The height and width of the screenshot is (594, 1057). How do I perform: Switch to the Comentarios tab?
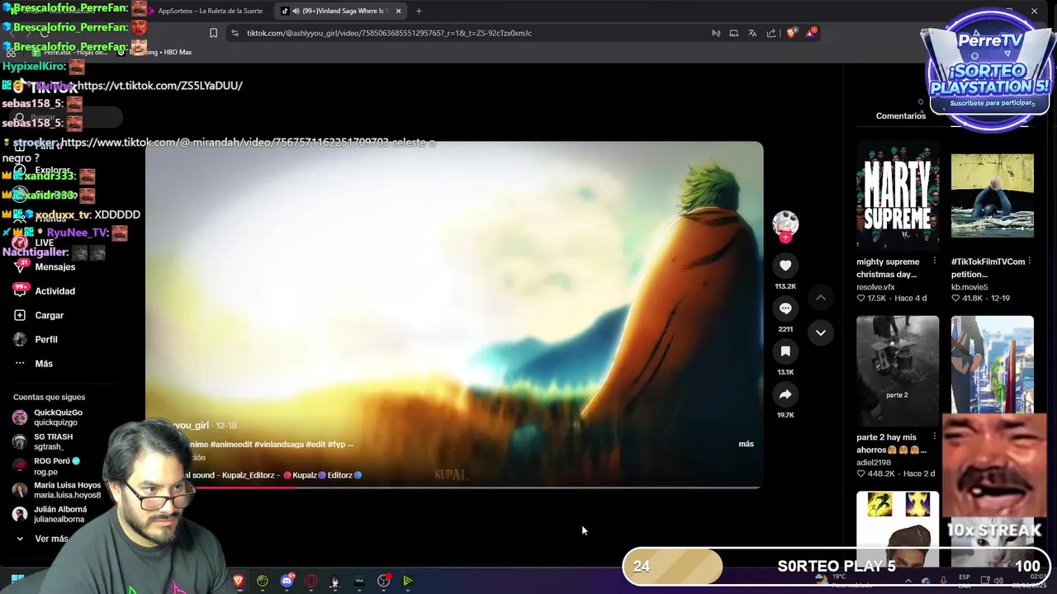901,116
